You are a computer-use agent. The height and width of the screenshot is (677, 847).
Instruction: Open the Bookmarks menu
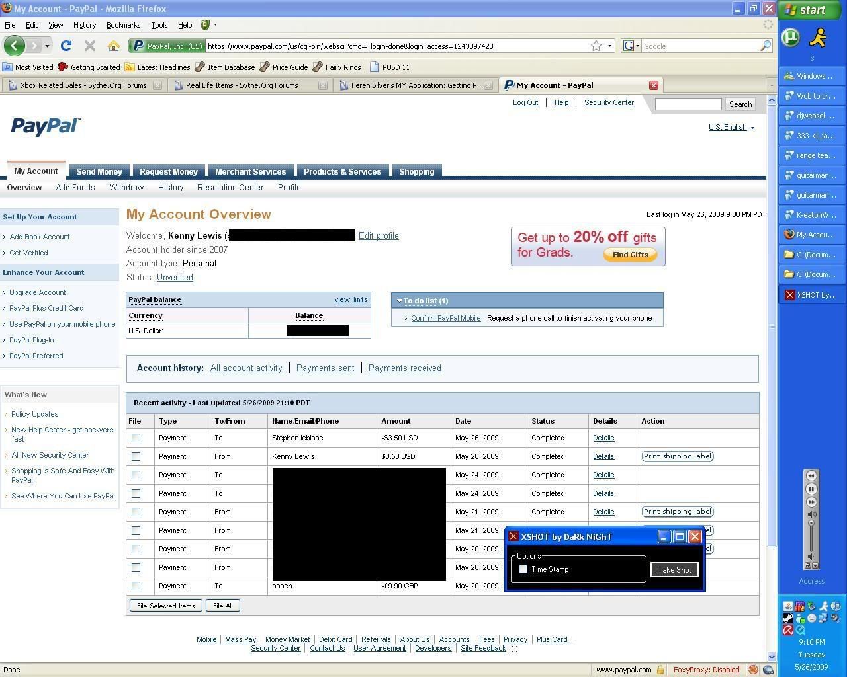[123, 25]
